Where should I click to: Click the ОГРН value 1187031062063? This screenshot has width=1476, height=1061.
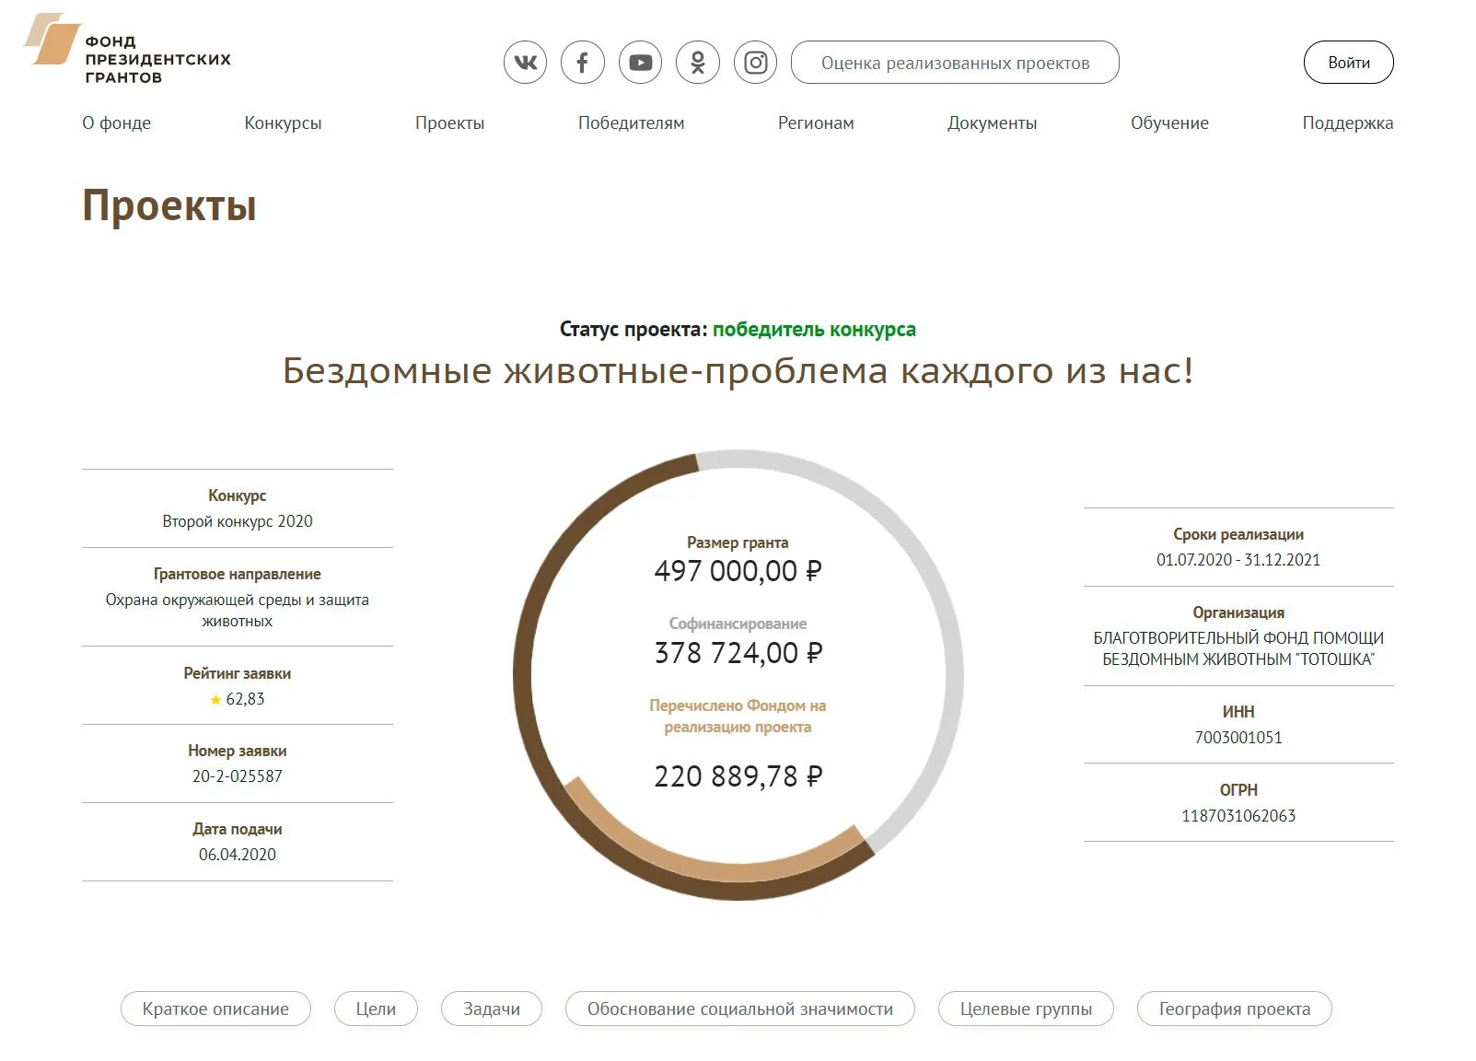[1238, 816]
